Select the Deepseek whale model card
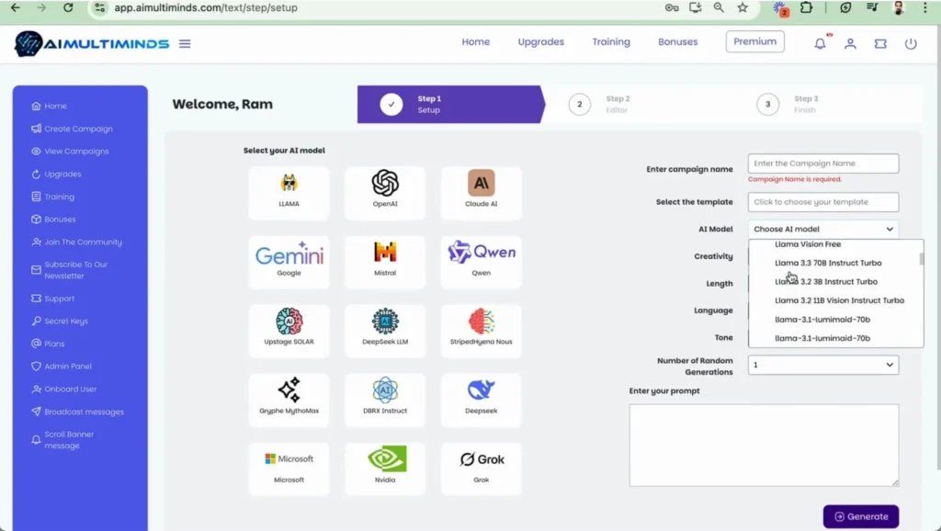 click(x=481, y=400)
